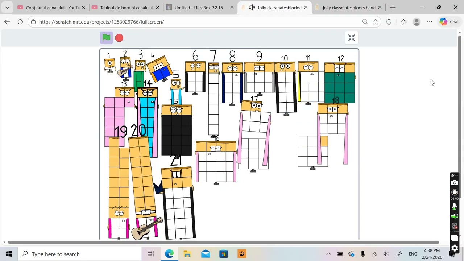Open Copilot Chat button
The width and height of the screenshot is (464, 261).
[x=449, y=22]
